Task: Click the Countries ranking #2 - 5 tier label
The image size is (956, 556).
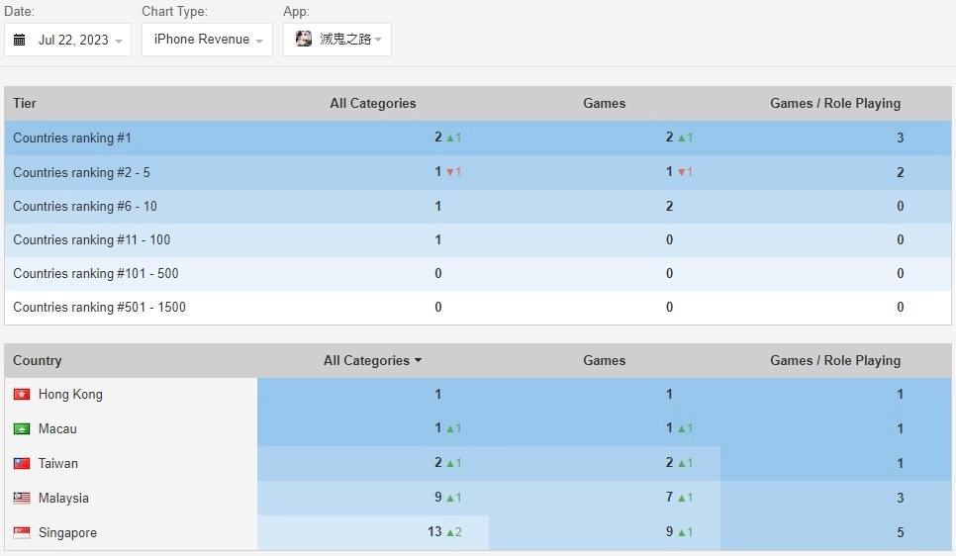Action: pos(81,173)
